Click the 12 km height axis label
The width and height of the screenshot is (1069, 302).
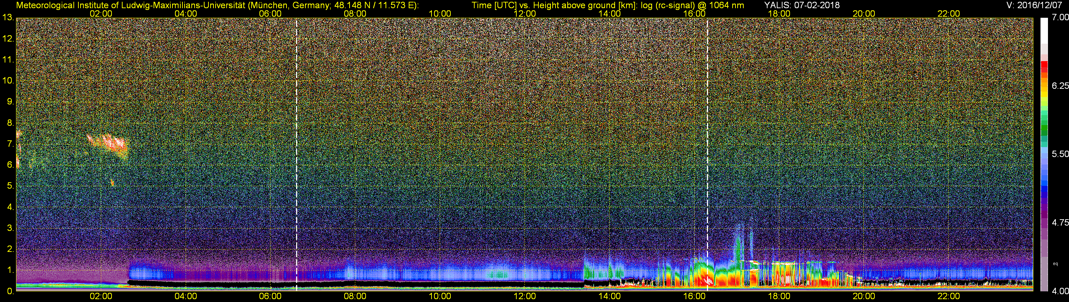tap(8, 39)
